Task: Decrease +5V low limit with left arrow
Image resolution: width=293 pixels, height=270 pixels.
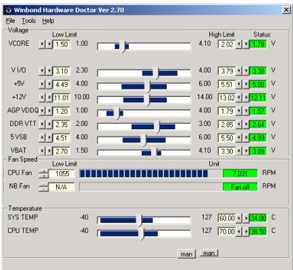Action: coord(42,84)
